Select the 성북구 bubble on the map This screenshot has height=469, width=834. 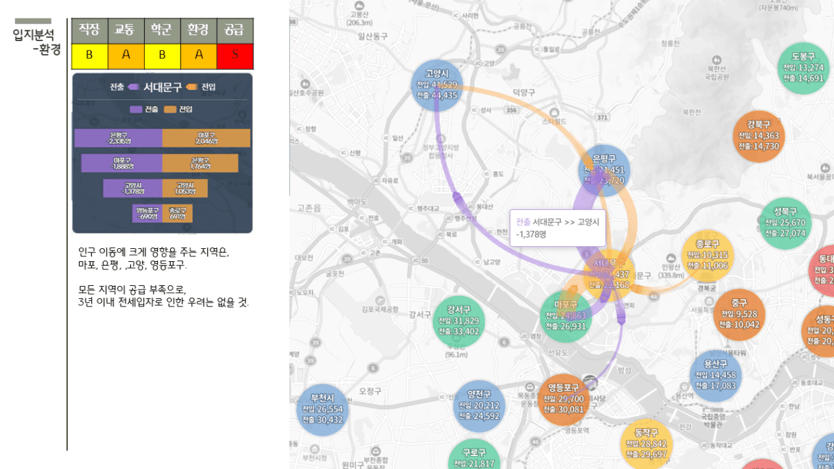[785, 223]
